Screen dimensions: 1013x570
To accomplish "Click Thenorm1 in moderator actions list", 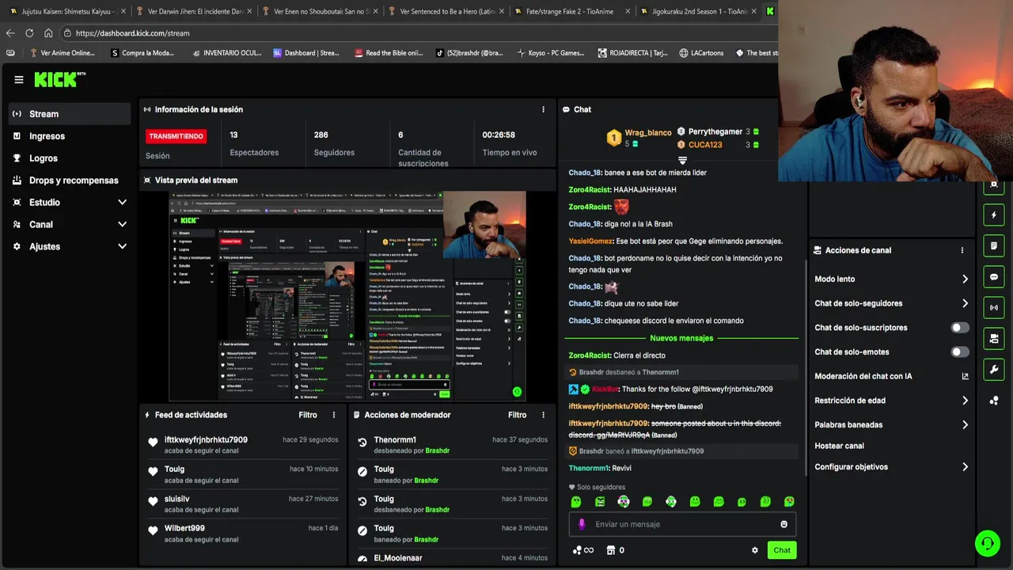I will coord(395,440).
